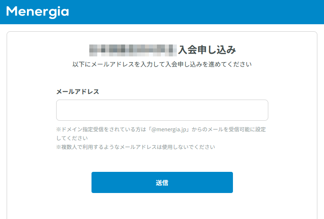Submit the form with 送信 button
324x219 pixels.
click(x=162, y=182)
